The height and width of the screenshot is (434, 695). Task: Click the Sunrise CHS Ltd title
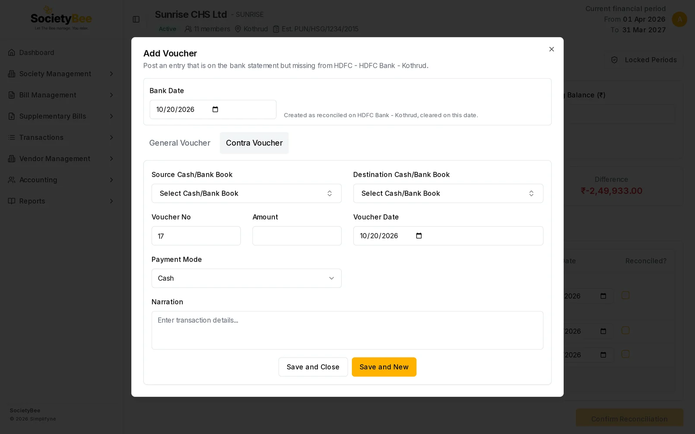(x=191, y=14)
